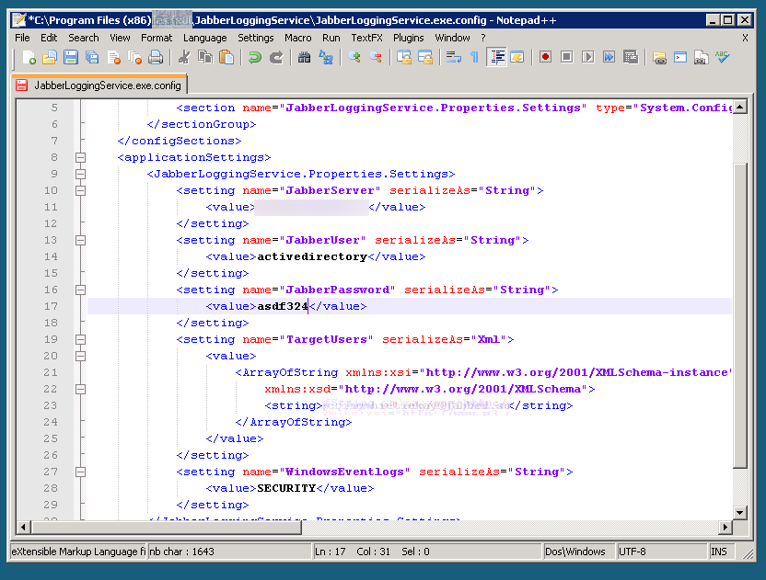Collapse the JabberServer setting fold on line 10
The image size is (766, 580).
pyautogui.click(x=81, y=191)
